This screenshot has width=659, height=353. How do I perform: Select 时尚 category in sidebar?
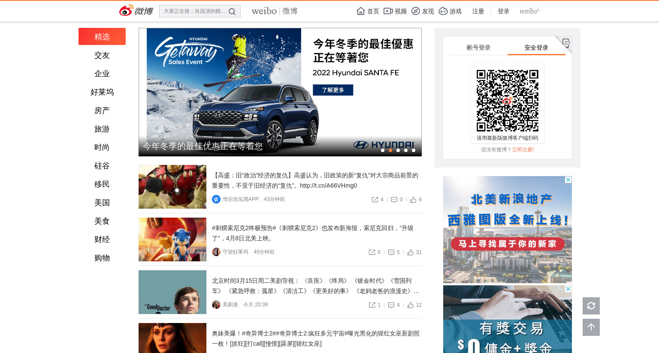point(102,147)
